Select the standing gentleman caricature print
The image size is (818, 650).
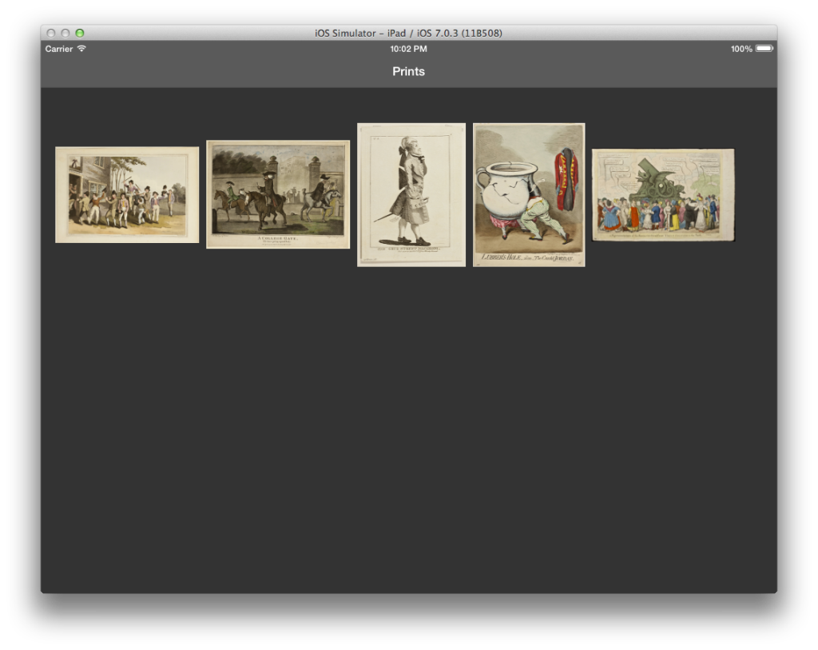pos(411,195)
